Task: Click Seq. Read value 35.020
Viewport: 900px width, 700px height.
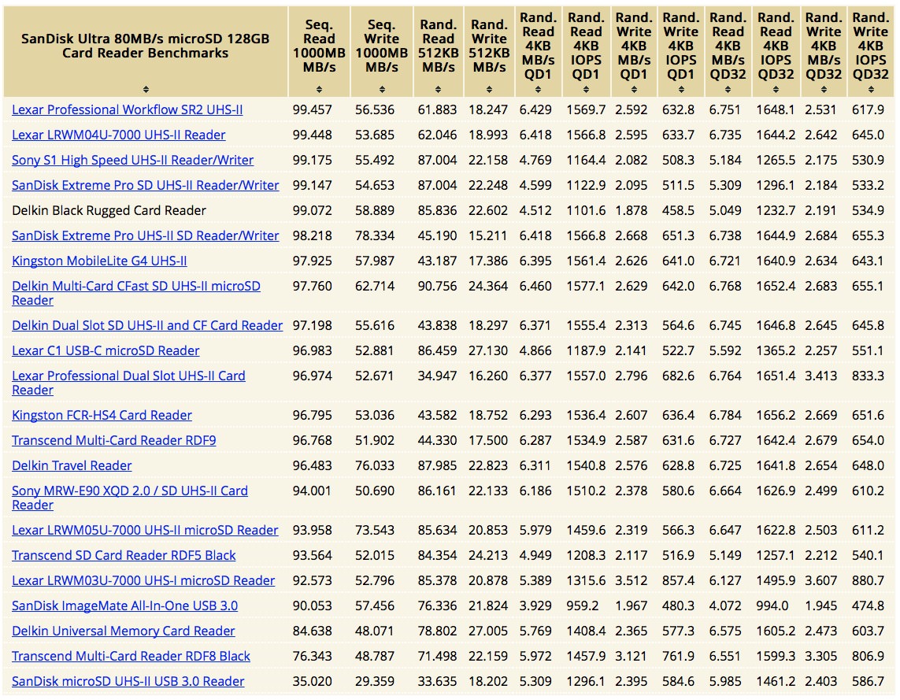Action: coord(313,682)
